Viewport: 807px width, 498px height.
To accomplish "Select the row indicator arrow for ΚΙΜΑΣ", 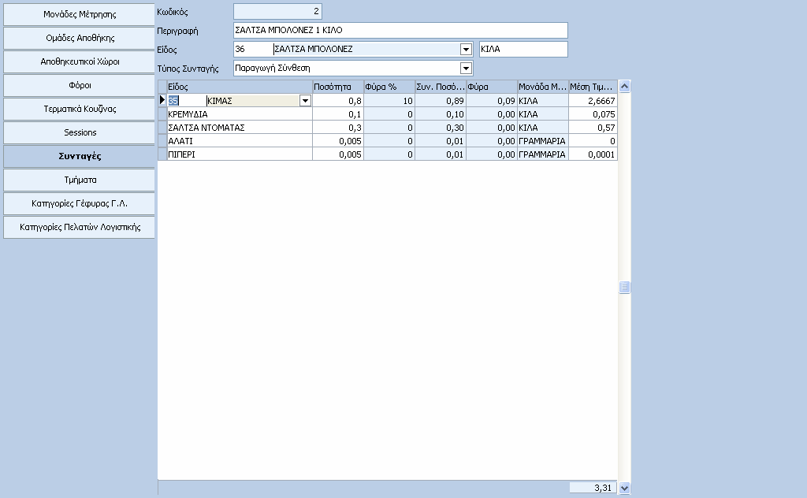I will (162, 100).
